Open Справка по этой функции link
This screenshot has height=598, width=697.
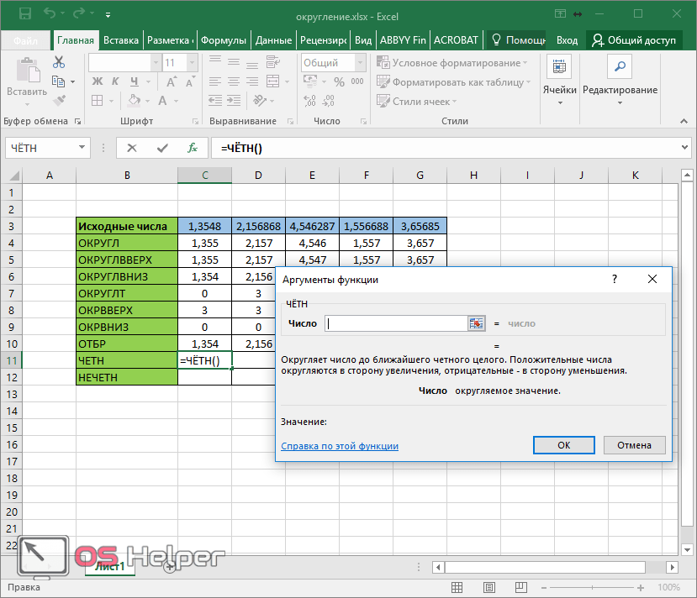click(x=340, y=446)
